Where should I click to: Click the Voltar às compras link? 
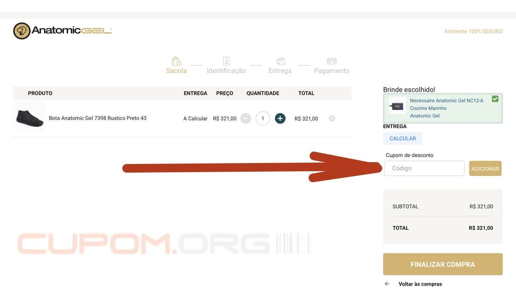point(420,284)
